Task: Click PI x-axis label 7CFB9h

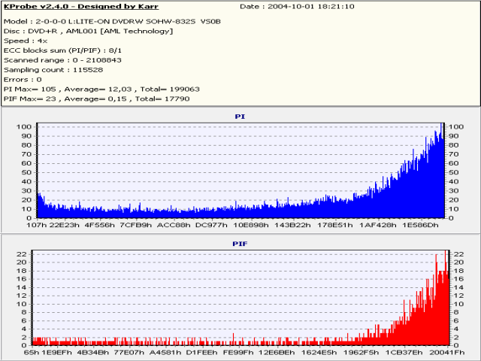Action: [x=135, y=225]
